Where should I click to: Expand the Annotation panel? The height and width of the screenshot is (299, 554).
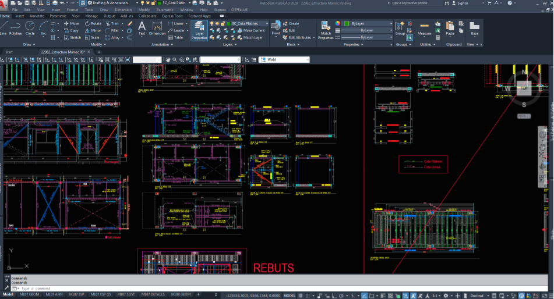(x=162, y=44)
